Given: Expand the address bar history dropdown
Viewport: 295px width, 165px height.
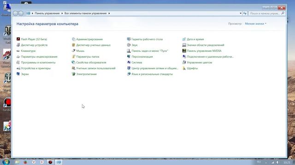Looking at the screenshot, I should pos(241,13).
